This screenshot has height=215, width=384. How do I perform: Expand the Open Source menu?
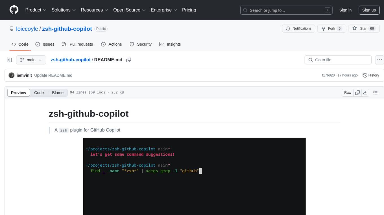point(129,10)
